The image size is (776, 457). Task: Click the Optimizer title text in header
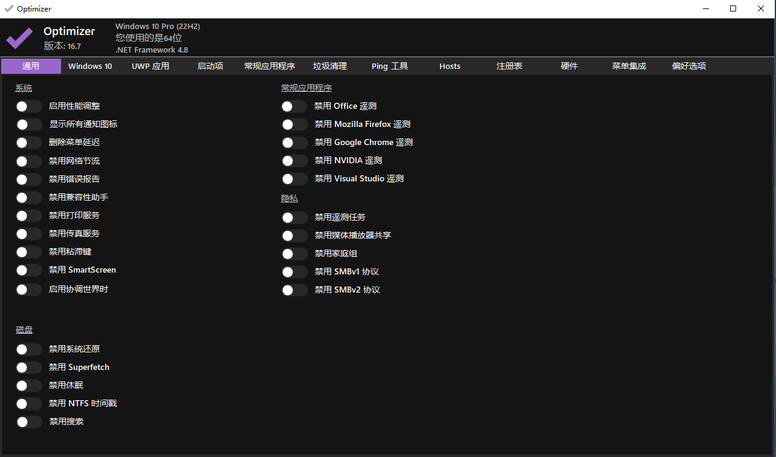pos(70,31)
